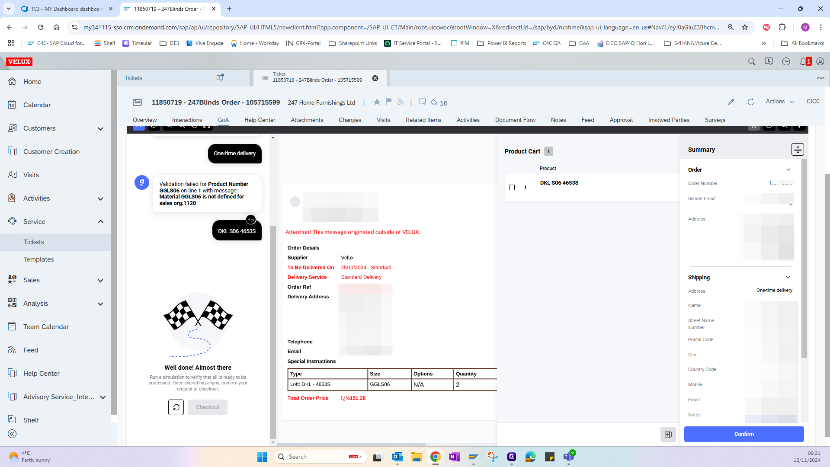Click the CICO button at top right

point(813,102)
